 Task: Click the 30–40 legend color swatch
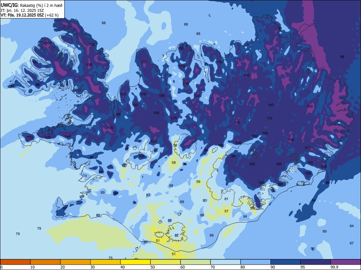click(x=105, y=262)
